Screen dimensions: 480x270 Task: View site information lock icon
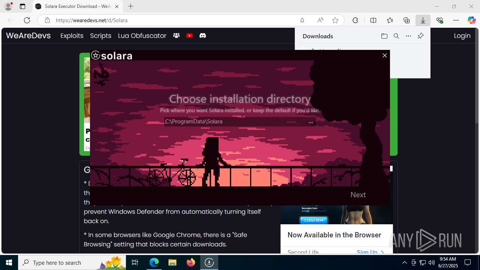[47, 20]
